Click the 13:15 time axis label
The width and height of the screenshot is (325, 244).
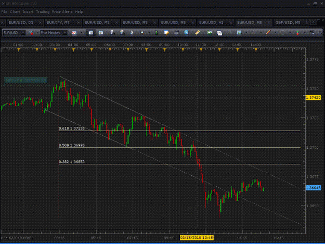[242, 238]
